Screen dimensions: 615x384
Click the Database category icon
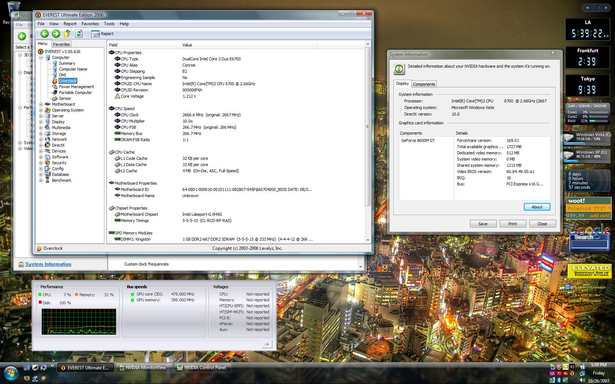(x=48, y=174)
